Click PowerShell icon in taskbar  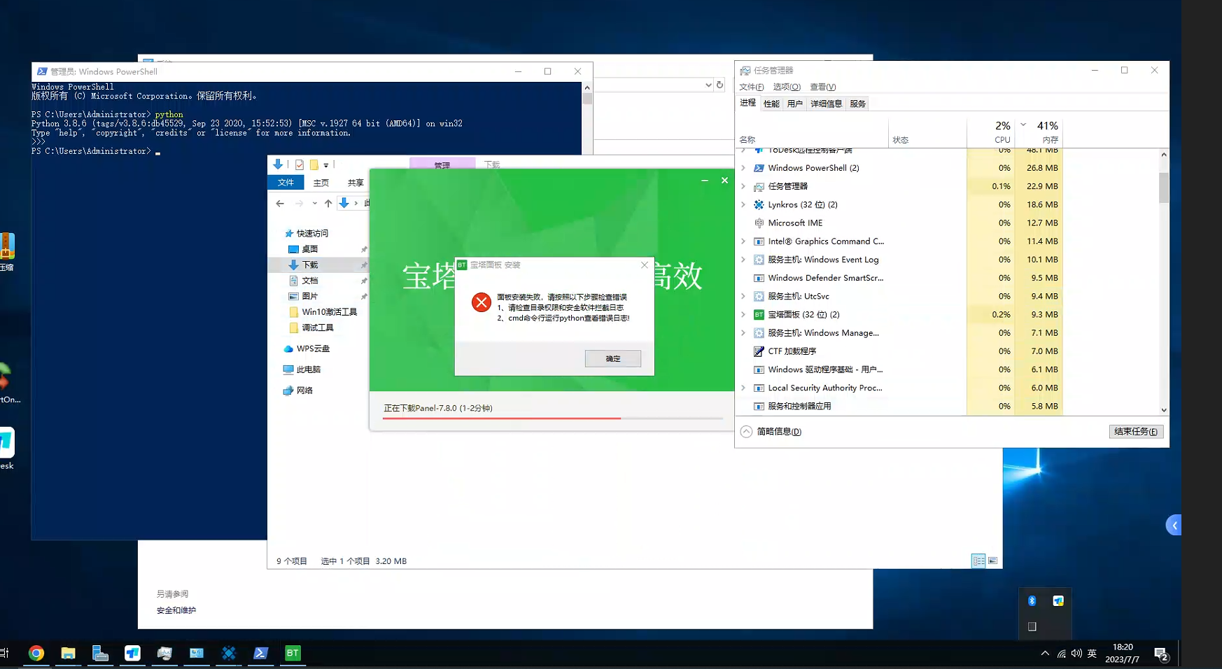point(261,653)
